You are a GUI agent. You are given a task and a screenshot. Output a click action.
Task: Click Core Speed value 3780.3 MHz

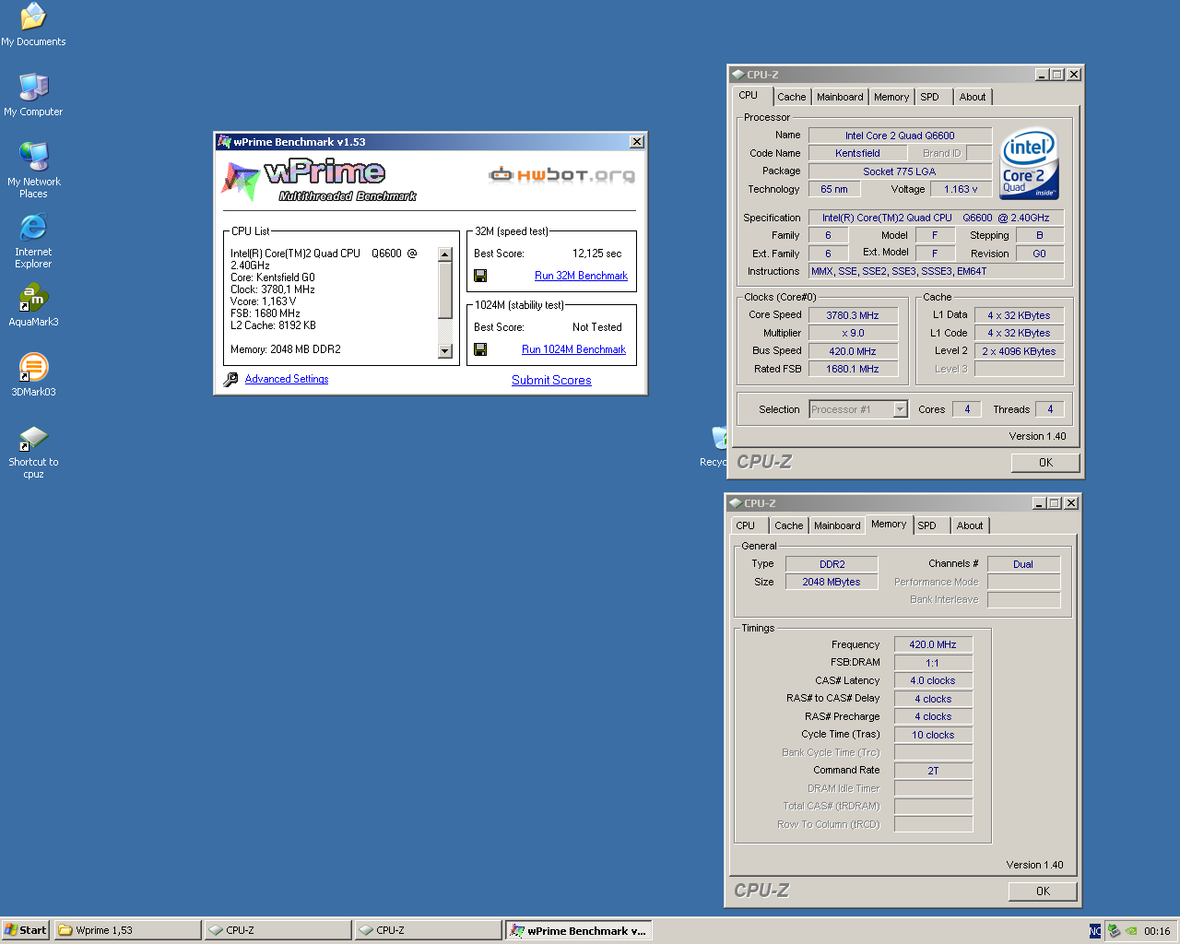point(853,315)
